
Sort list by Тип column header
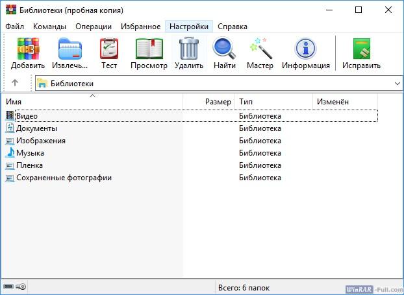pyautogui.click(x=274, y=102)
